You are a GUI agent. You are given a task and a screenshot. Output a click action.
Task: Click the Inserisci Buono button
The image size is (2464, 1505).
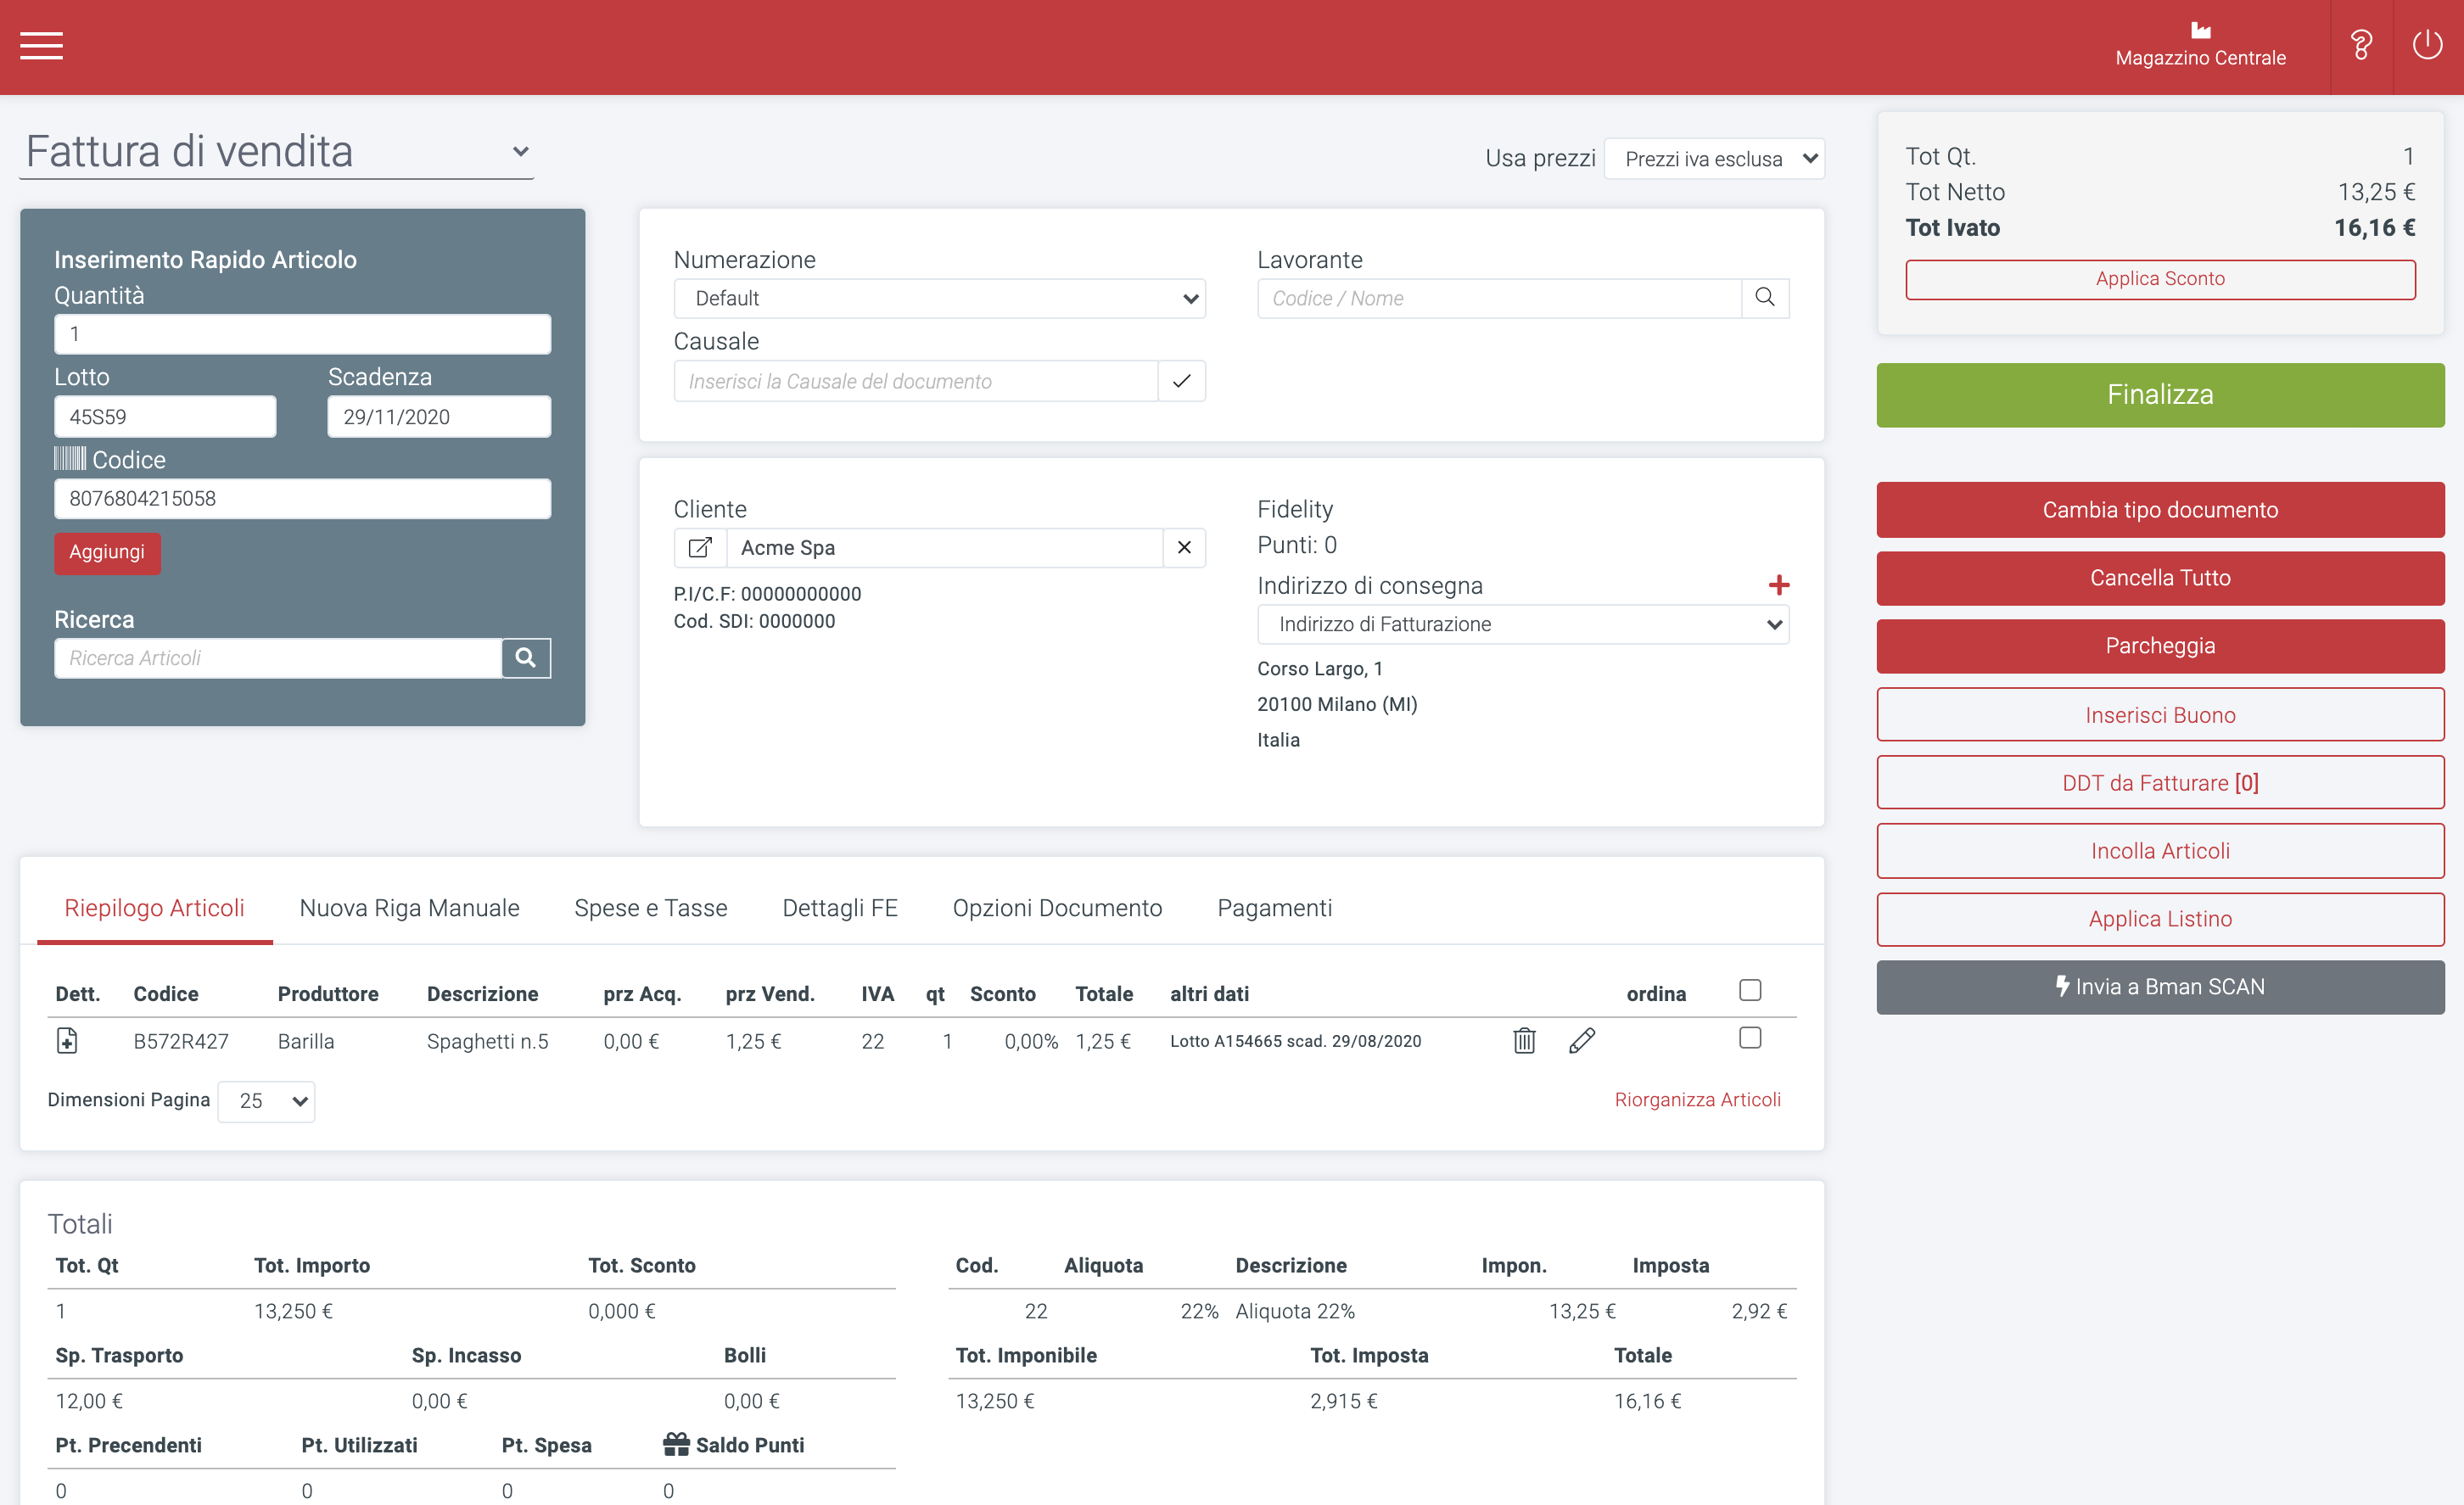2160,715
